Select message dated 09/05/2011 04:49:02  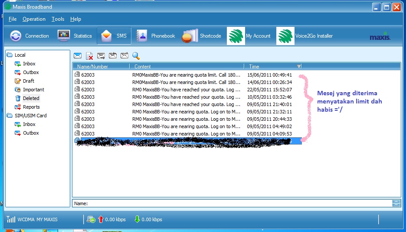point(188,126)
